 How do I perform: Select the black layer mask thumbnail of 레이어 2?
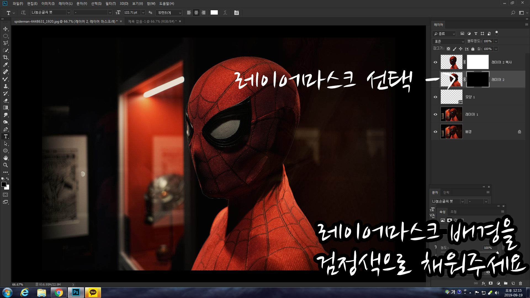[478, 79]
